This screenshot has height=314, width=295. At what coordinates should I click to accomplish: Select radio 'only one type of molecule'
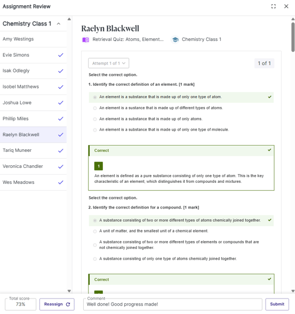(95, 130)
